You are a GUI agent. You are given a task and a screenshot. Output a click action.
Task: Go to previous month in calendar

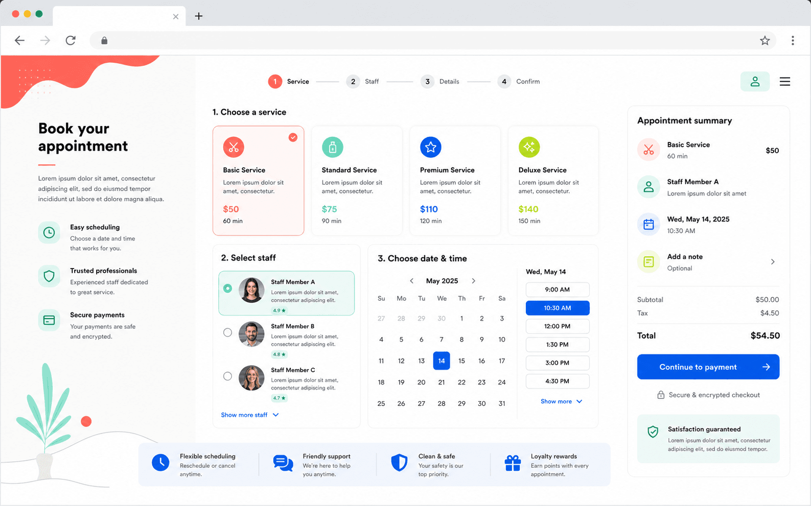click(x=411, y=281)
